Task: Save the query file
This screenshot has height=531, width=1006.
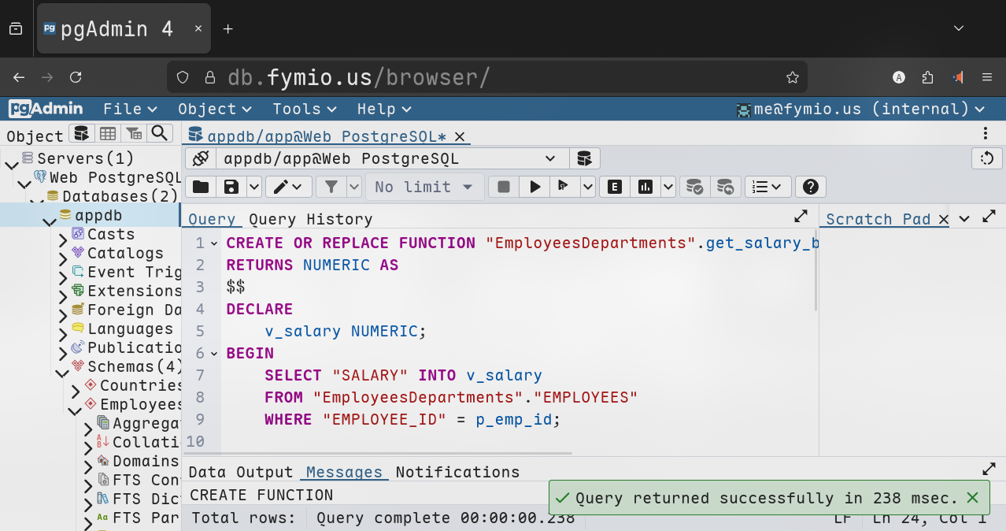Action: coord(231,187)
